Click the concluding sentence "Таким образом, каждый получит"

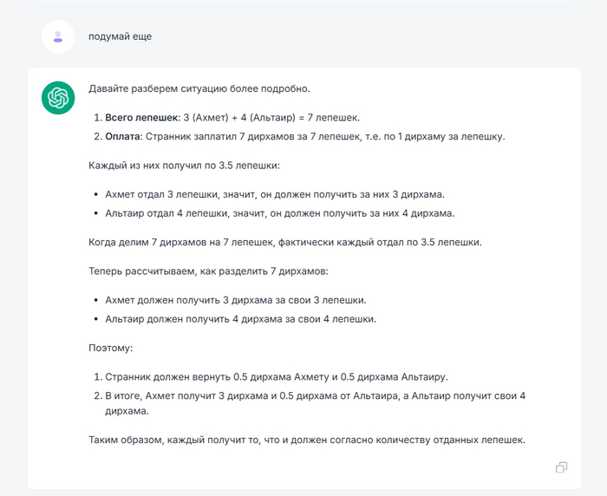[x=307, y=440]
